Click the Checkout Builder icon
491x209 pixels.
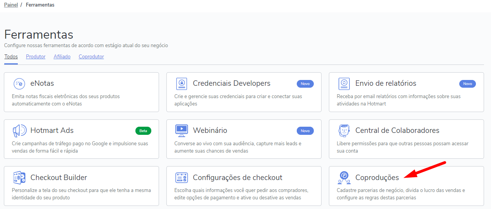[x=19, y=178]
